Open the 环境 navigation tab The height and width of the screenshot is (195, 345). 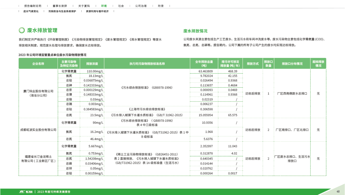point(104,6)
